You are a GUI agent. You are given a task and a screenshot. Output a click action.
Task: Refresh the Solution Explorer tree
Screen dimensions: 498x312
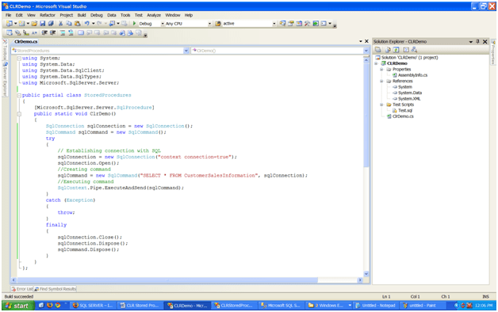coord(396,49)
